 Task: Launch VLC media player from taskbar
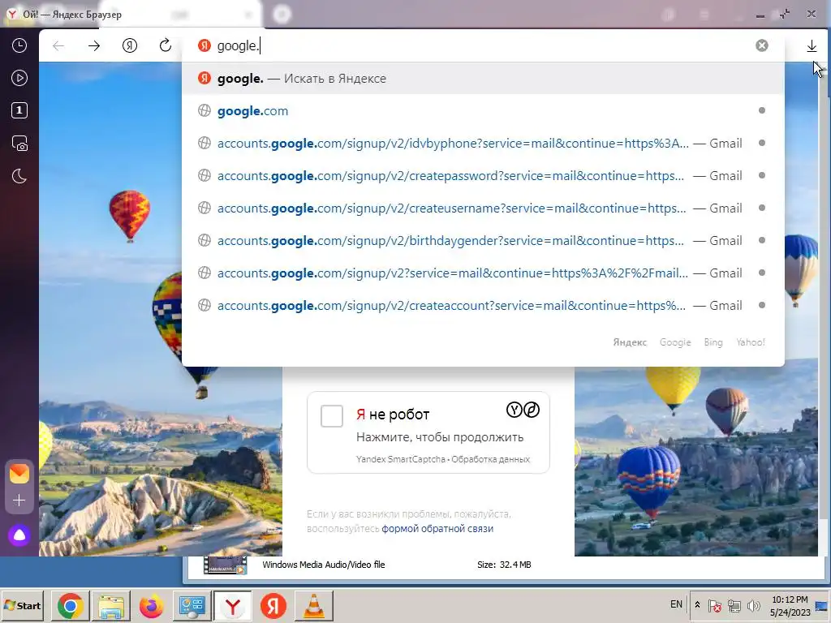click(x=314, y=605)
